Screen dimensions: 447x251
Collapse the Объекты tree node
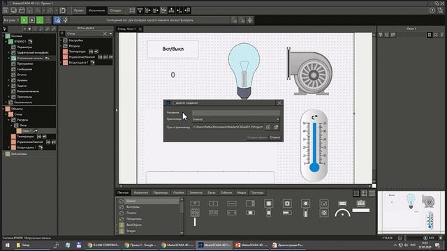point(3,109)
